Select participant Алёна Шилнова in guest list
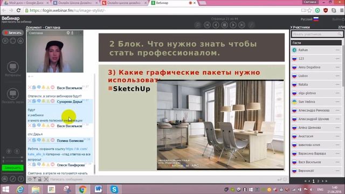 tap(316, 128)
